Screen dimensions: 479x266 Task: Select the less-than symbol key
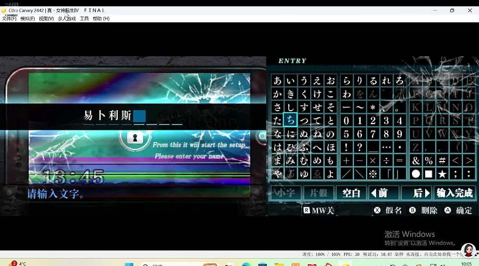coord(456,161)
